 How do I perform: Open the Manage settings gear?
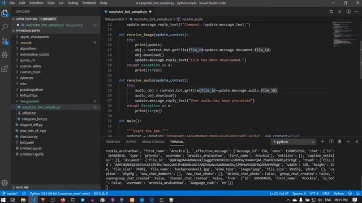[x=5, y=183]
